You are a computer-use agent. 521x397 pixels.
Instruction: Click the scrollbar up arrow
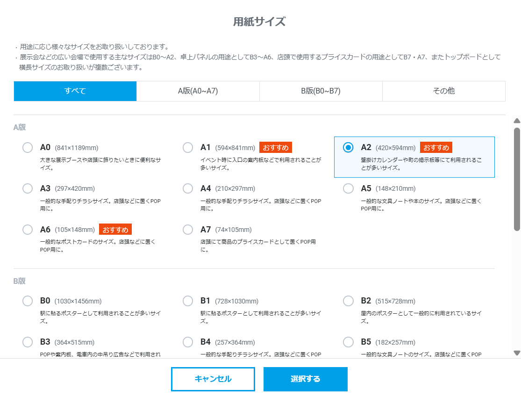click(x=516, y=120)
